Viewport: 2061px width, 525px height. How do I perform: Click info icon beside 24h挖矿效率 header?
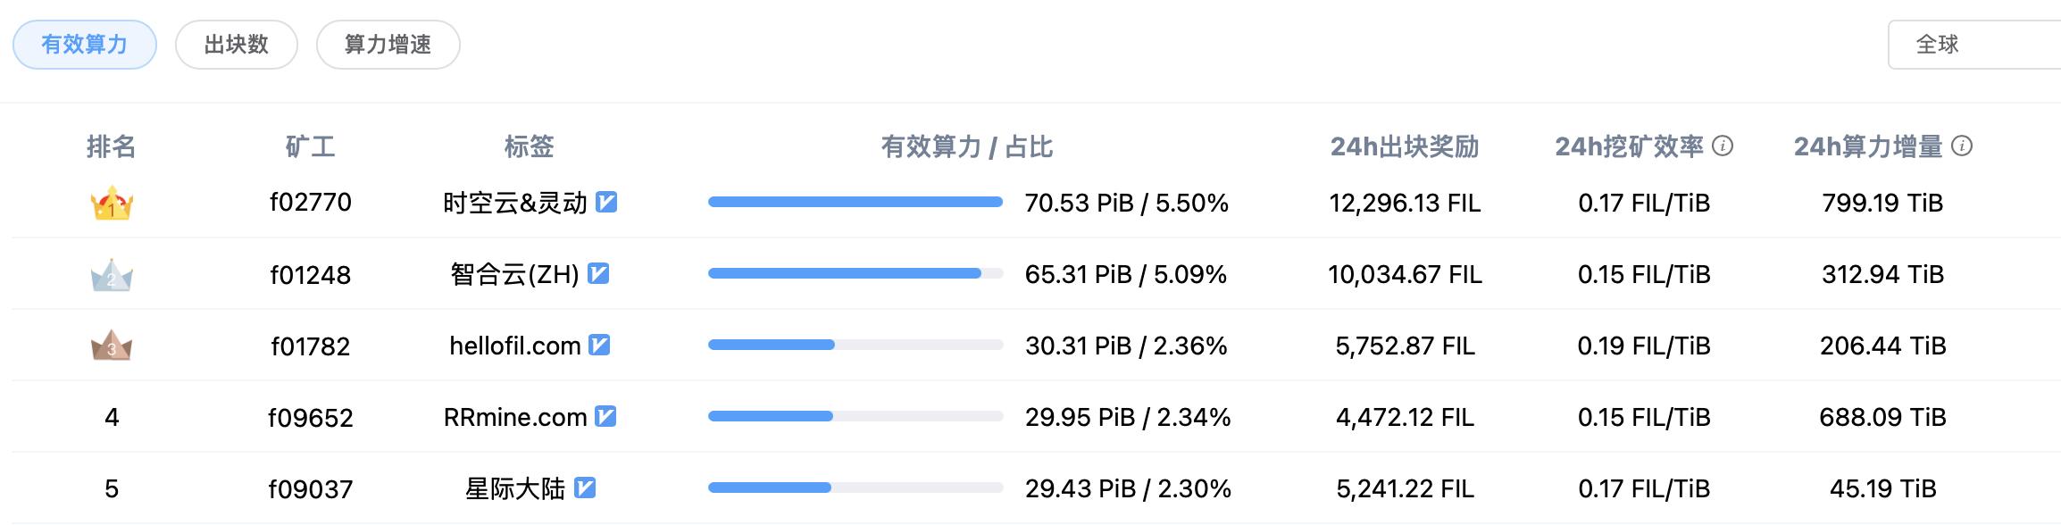[x=1724, y=146]
